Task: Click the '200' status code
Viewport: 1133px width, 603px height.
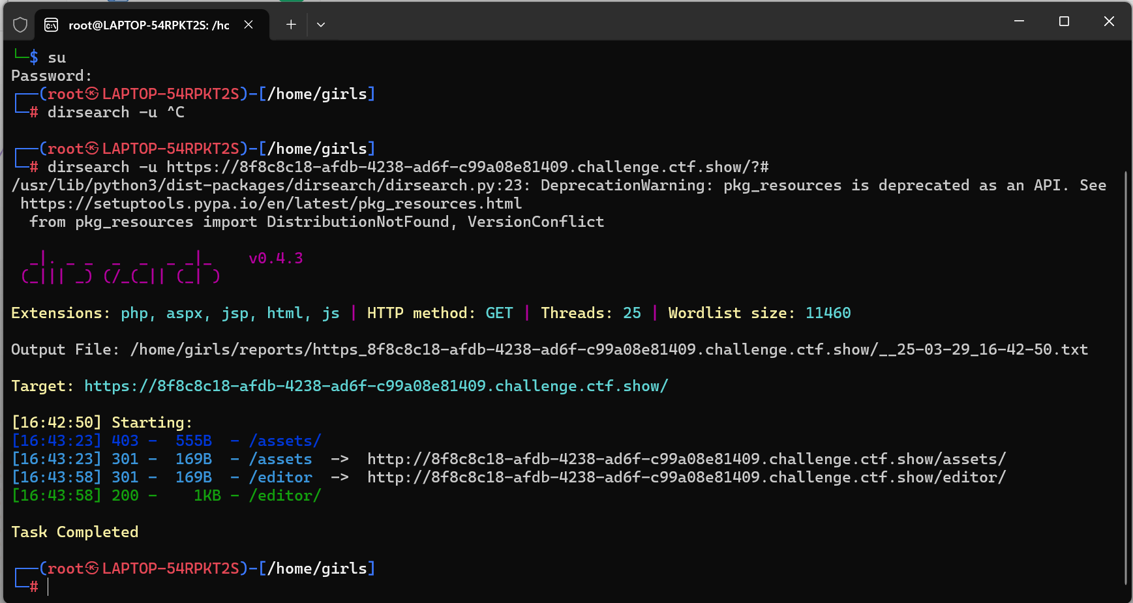Action: click(x=125, y=495)
